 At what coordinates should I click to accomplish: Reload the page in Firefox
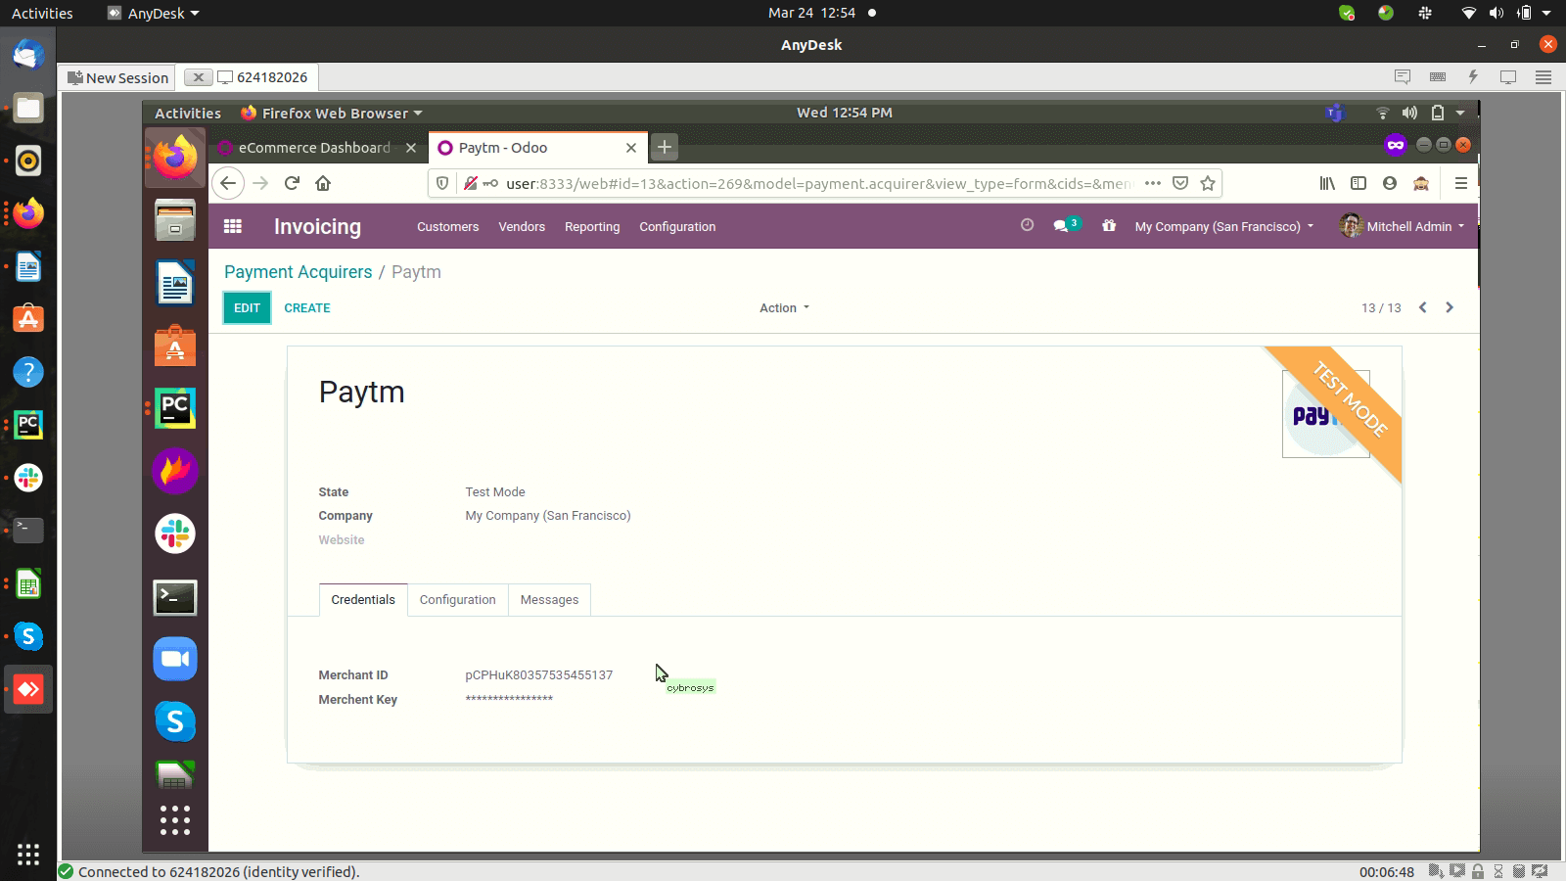click(x=292, y=183)
